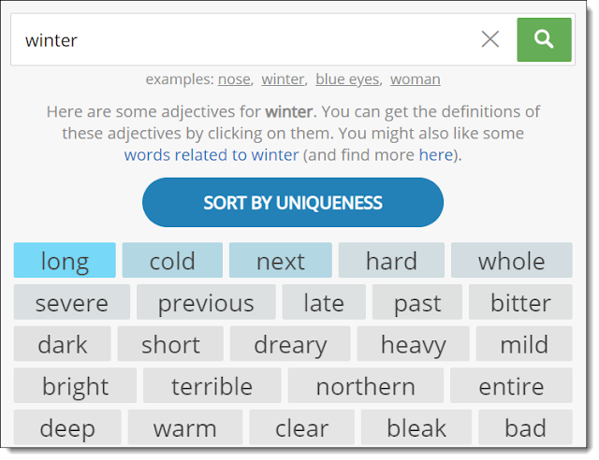
Task: Try the 'nose' example link
Action: tap(235, 79)
